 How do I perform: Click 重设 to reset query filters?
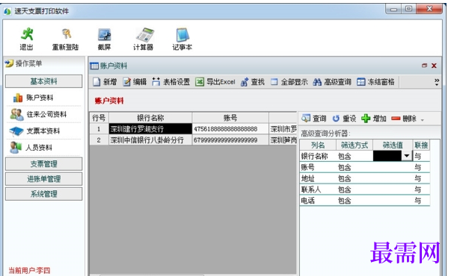[344, 119]
